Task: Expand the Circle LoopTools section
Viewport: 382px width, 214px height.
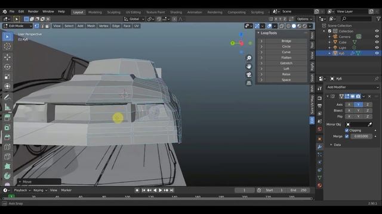Action: tap(261, 46)
